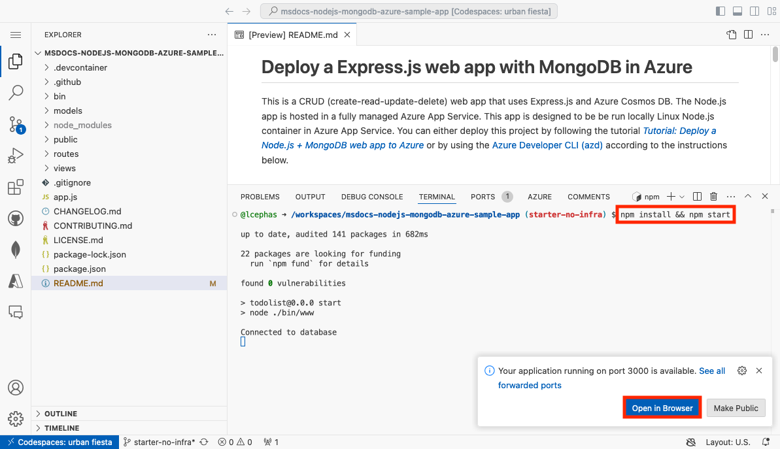Select the Run and Debug icon

[16, 156]
